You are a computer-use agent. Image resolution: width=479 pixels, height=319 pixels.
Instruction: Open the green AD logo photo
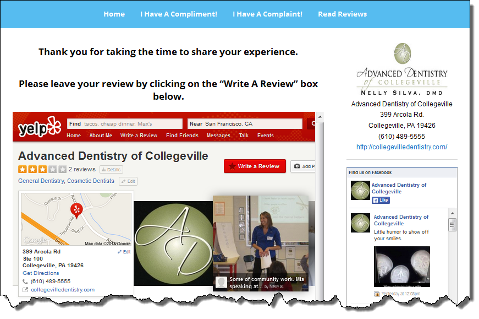[x=173, y=244]
